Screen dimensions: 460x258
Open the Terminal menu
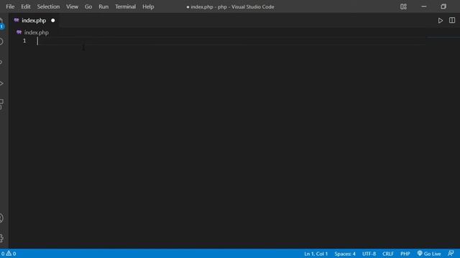(x=125, y=6)
